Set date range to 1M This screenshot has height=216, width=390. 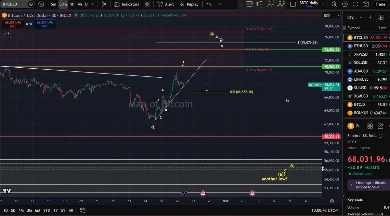coord(21,210)
